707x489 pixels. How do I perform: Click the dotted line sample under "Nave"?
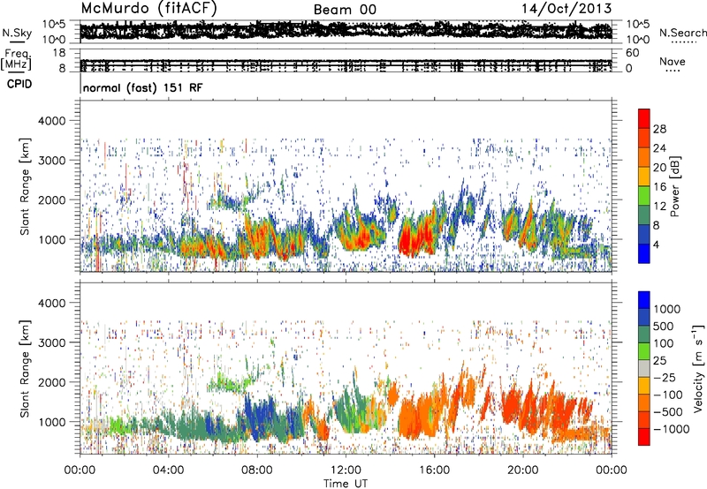coord(673,71)
